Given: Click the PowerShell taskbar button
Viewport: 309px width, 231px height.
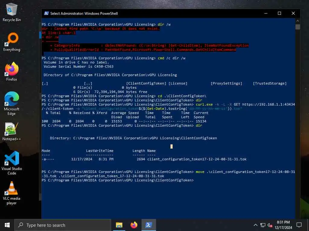Looking at the screenshot, I should pos(148,225).
